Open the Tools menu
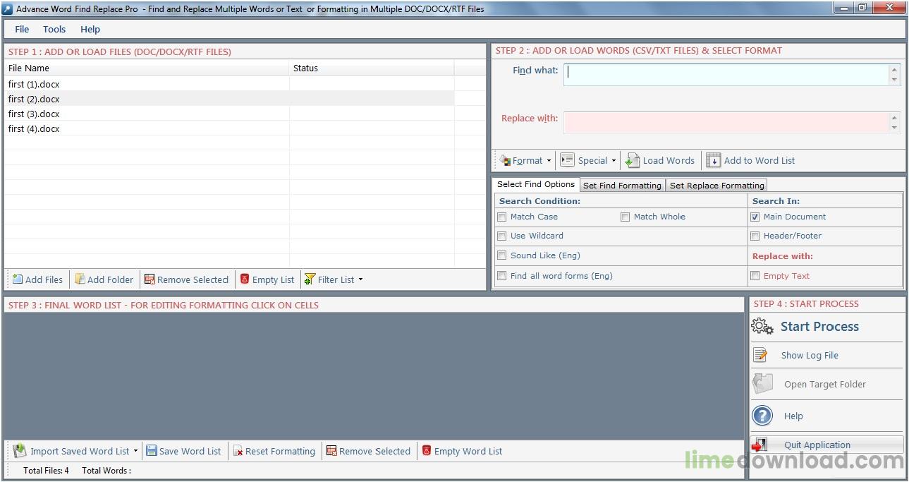The height and width of the screenshot is (482, 909). pos(54,29)
